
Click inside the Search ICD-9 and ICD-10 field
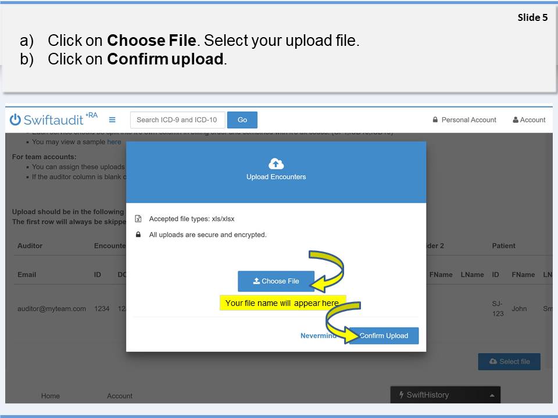tap(177, 120)
